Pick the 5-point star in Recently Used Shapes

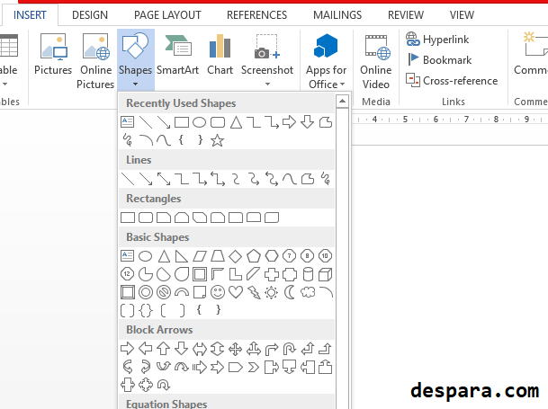pyautogui.click(x=217, y=141)
